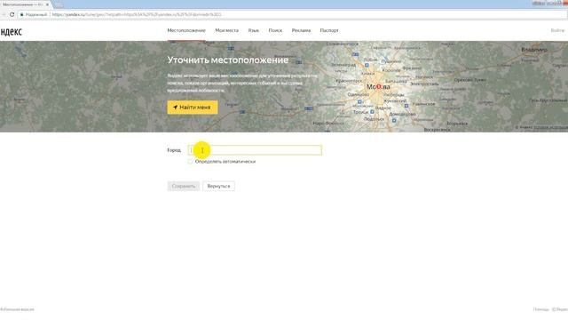Click the Яндекс logo

pos(12,32)
